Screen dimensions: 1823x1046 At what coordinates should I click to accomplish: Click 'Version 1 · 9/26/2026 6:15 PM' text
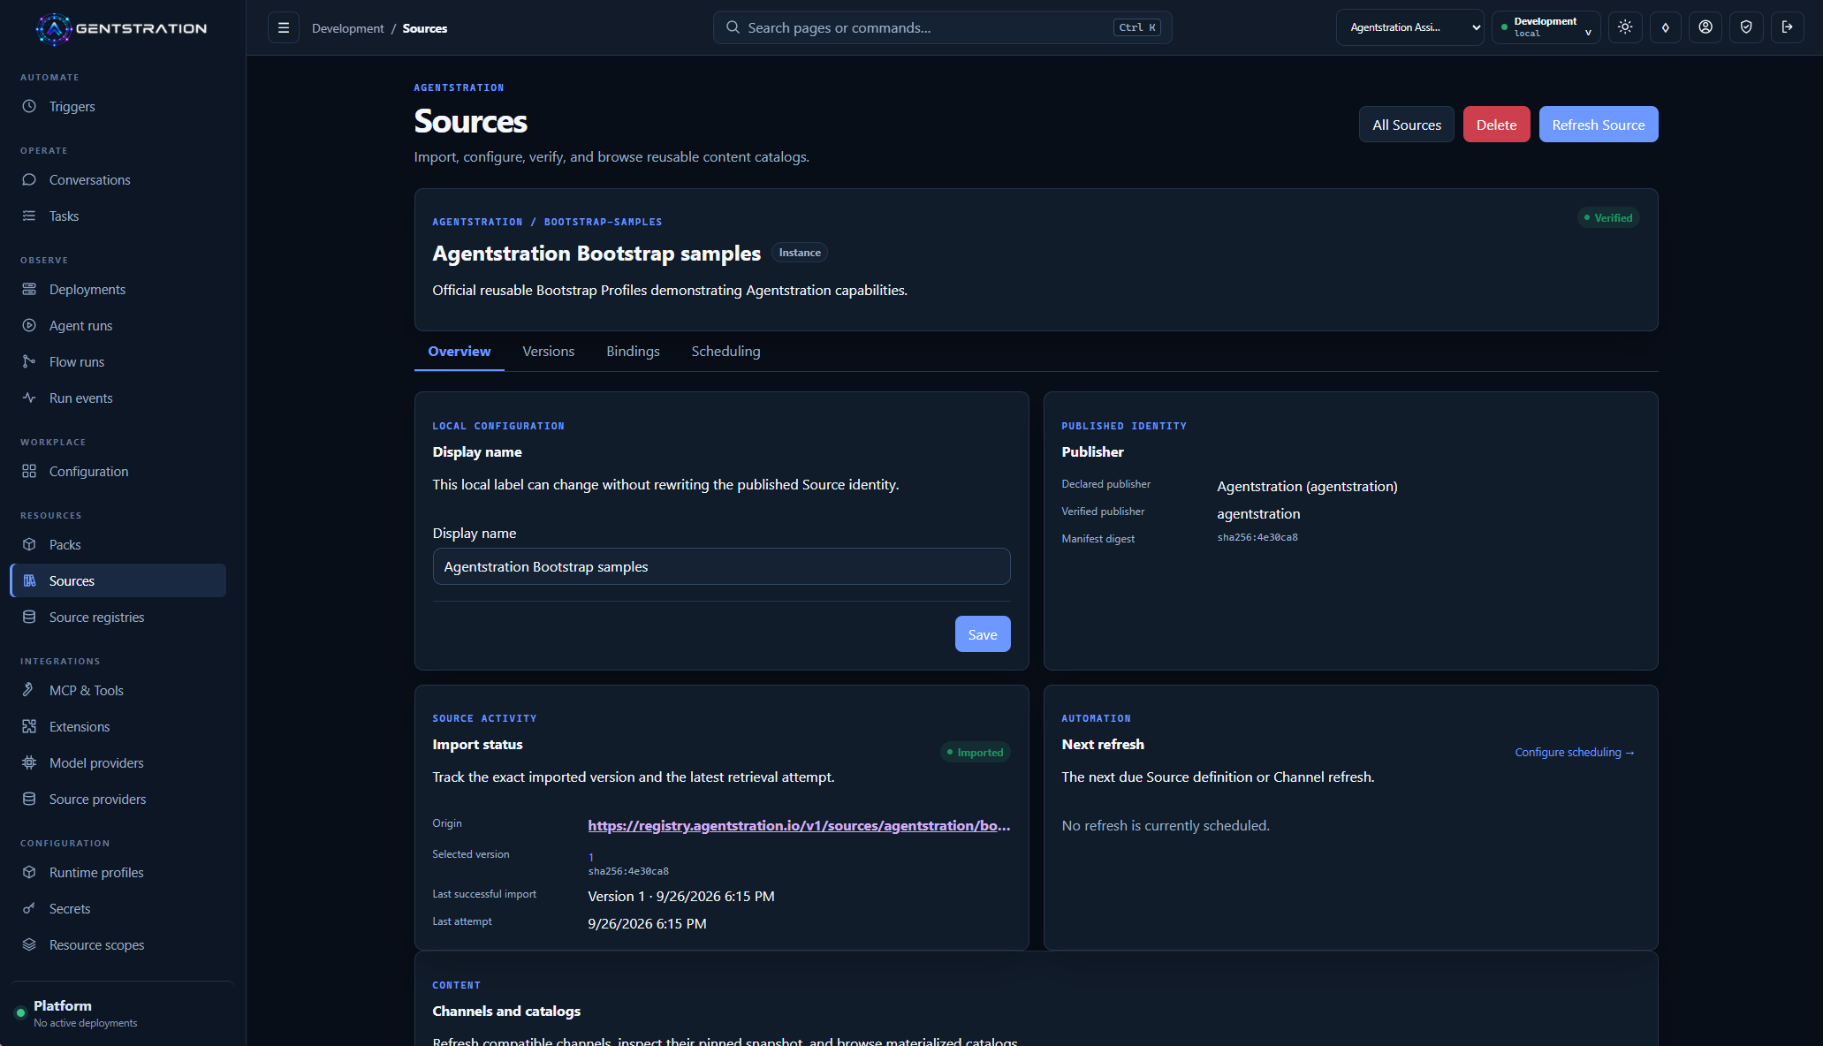coord(680,896)
